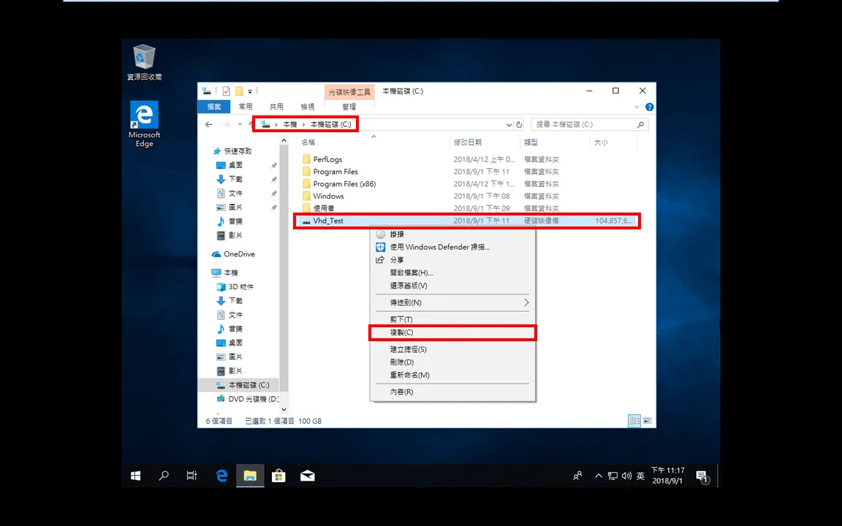The image size is (842, 526).
Task: Switch to the large icons view toggle
Action: click(647, 421)
